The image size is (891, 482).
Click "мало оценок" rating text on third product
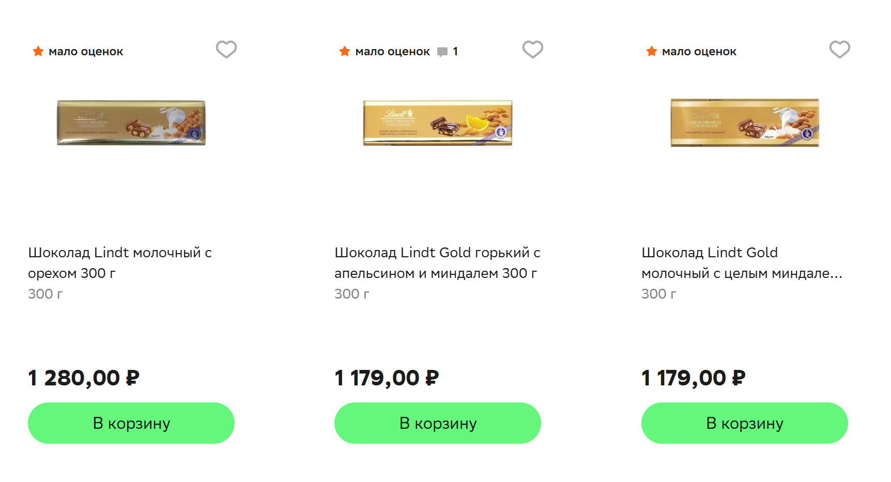tap(699, 52)
